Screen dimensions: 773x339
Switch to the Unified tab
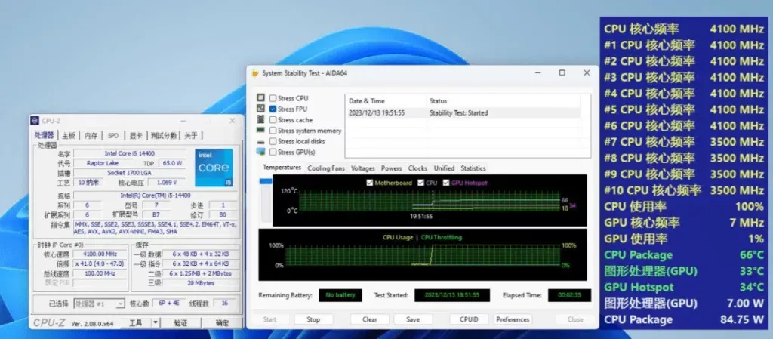click(x=444, y=168)
